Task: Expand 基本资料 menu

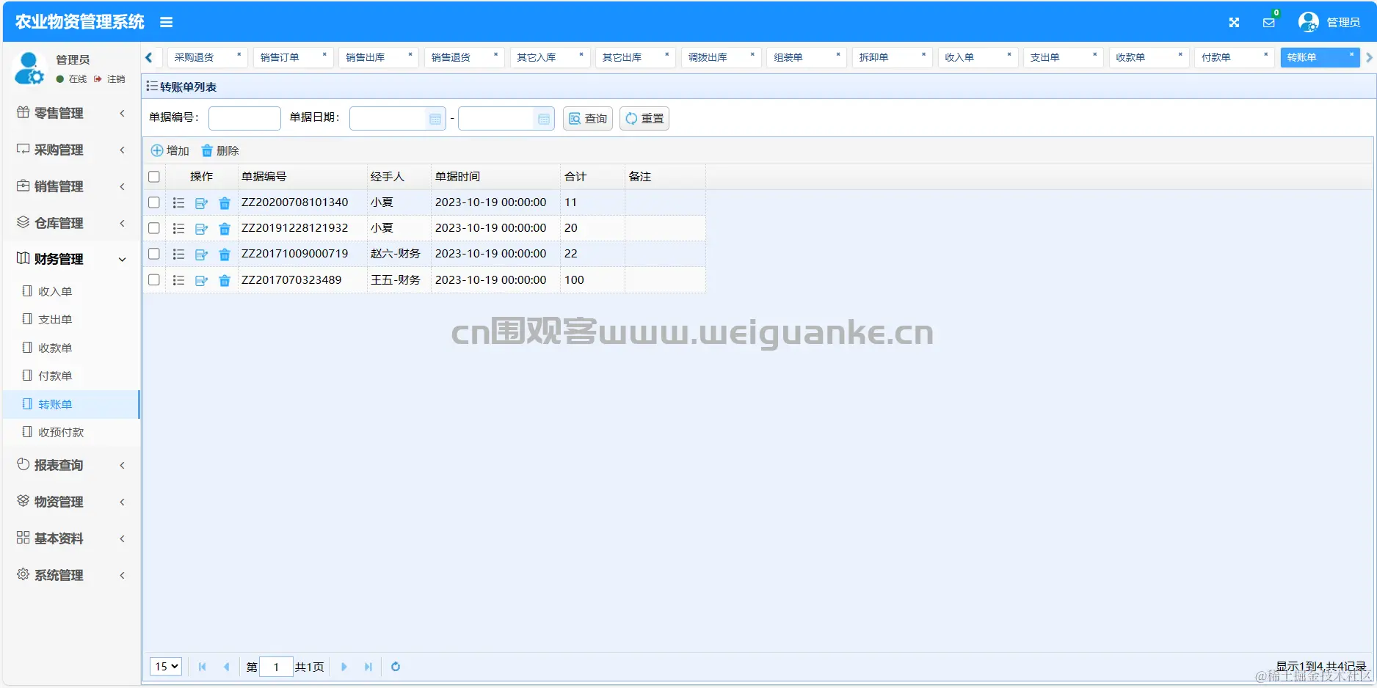Action: point(70,538)
